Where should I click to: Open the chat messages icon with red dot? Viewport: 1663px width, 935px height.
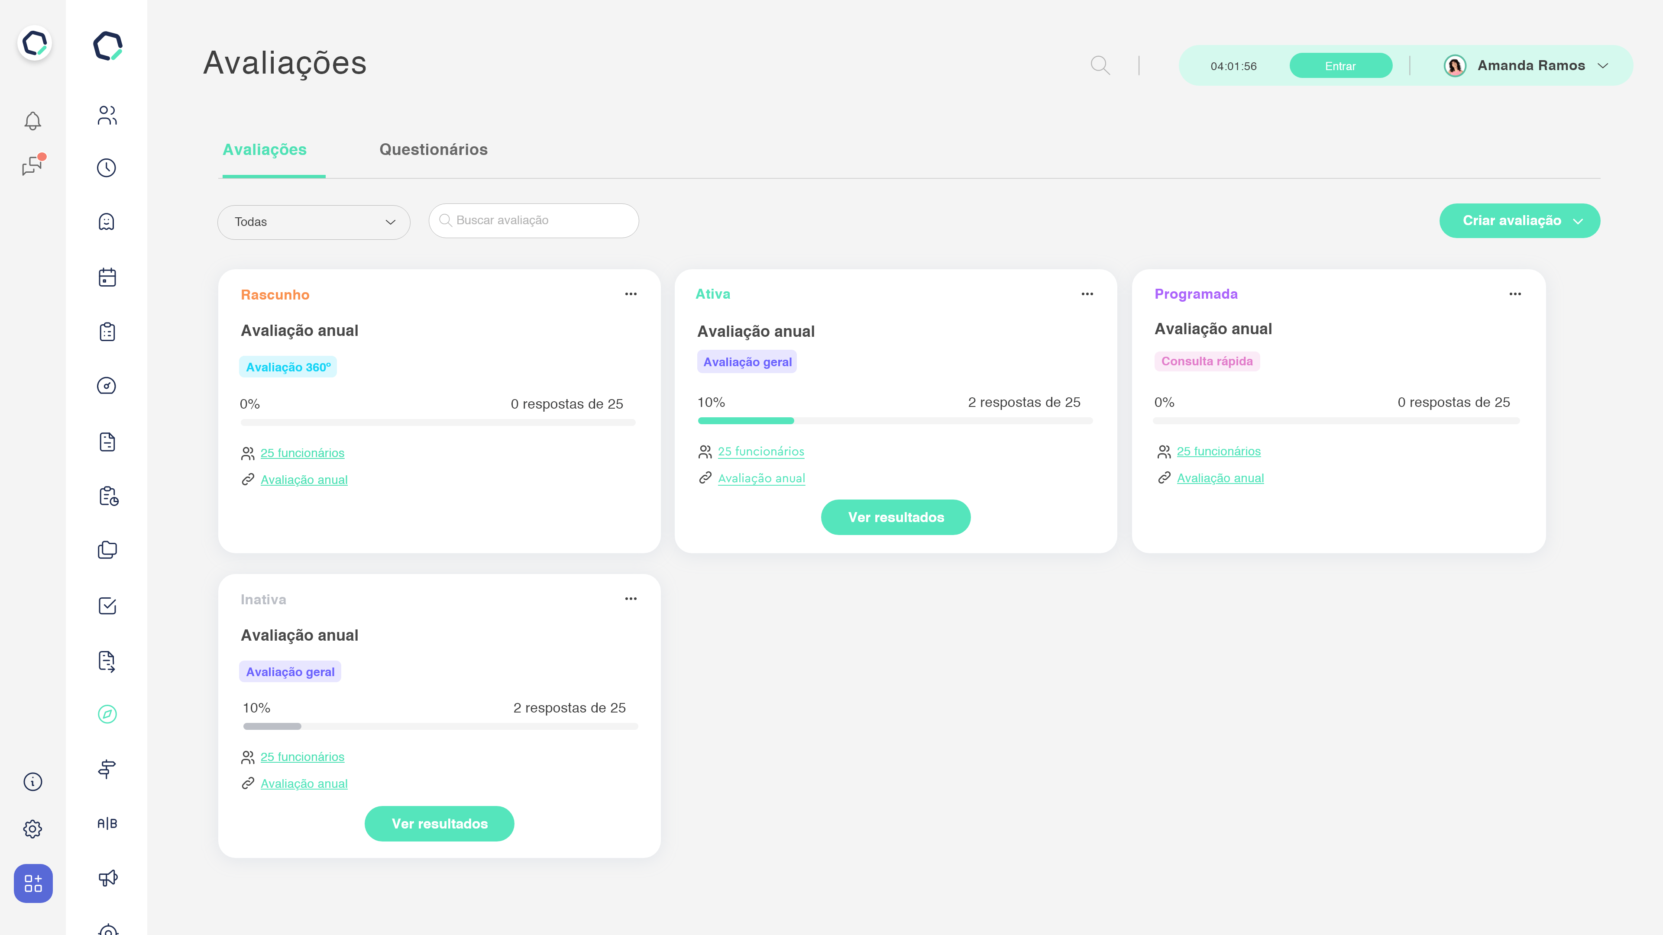[33, 165]
